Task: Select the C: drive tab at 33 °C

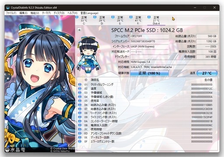Action: pyautogui.click(x=84, y=20)
